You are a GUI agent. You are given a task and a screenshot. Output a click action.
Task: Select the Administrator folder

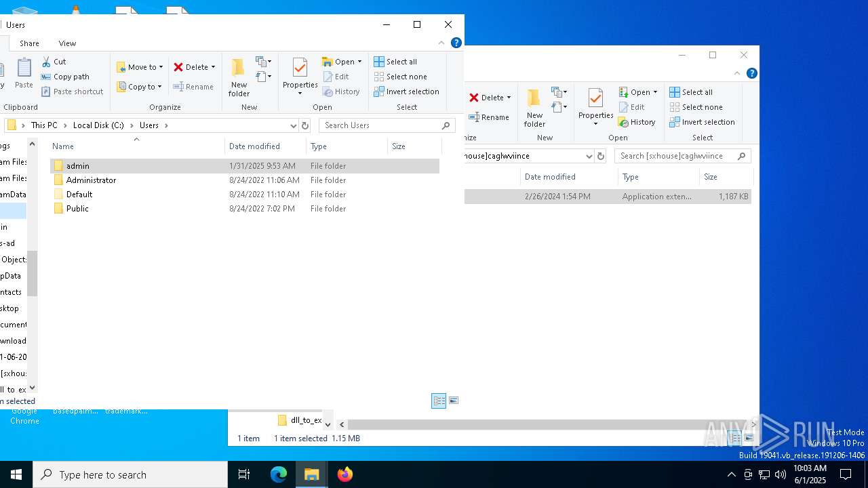coord(245,180)
